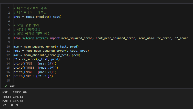Click output line 'R2 : 0.39'
193x109 pixels.
[x=10, y=105]
